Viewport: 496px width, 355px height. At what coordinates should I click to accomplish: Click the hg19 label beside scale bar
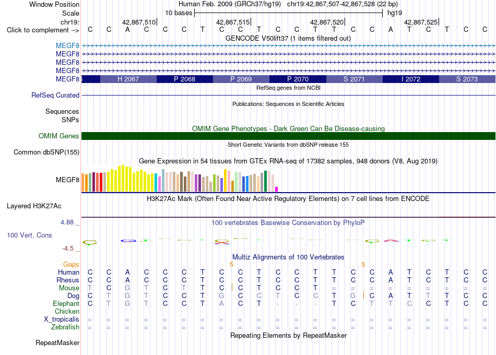pos(395,13)
